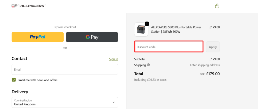
Task: Open the Country/Region dropdown
Action: [x=65, y=102]
